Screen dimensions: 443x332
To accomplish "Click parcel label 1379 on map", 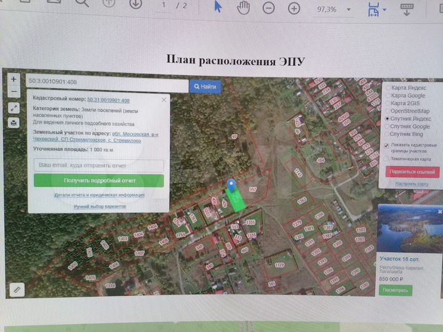I will tap(297, 224).
